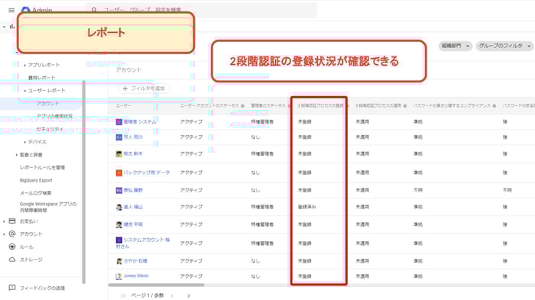535x300 pixels.
Task: Click 未適用 cell in Jones Glenn row
Action: (362, 276)
